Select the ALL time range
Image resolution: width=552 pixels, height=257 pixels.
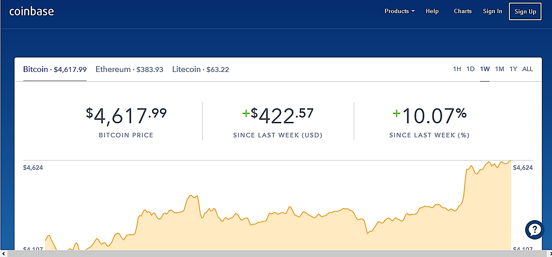click(x=527, y=69)
